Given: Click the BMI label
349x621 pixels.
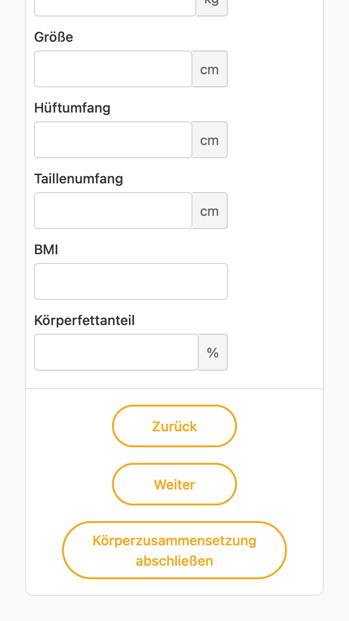Looking at the screenshot, I should [46, 250].
